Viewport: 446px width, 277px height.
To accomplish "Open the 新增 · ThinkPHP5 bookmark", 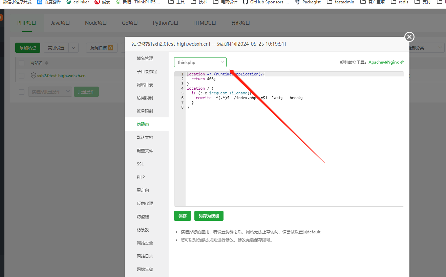I will tap(138, 2).
